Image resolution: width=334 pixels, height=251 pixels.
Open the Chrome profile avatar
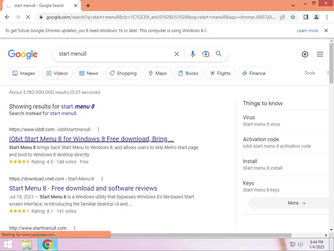[x=316, y=17]
